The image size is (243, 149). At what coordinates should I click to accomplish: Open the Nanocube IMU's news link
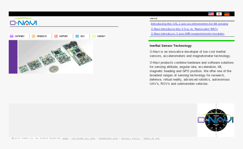pos(184,29)
